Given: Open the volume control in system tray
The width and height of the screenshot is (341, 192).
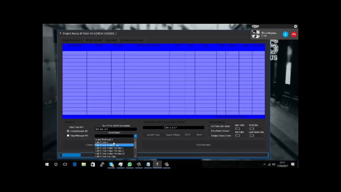Looking at the screenshot, I should [x=273, y=165].
